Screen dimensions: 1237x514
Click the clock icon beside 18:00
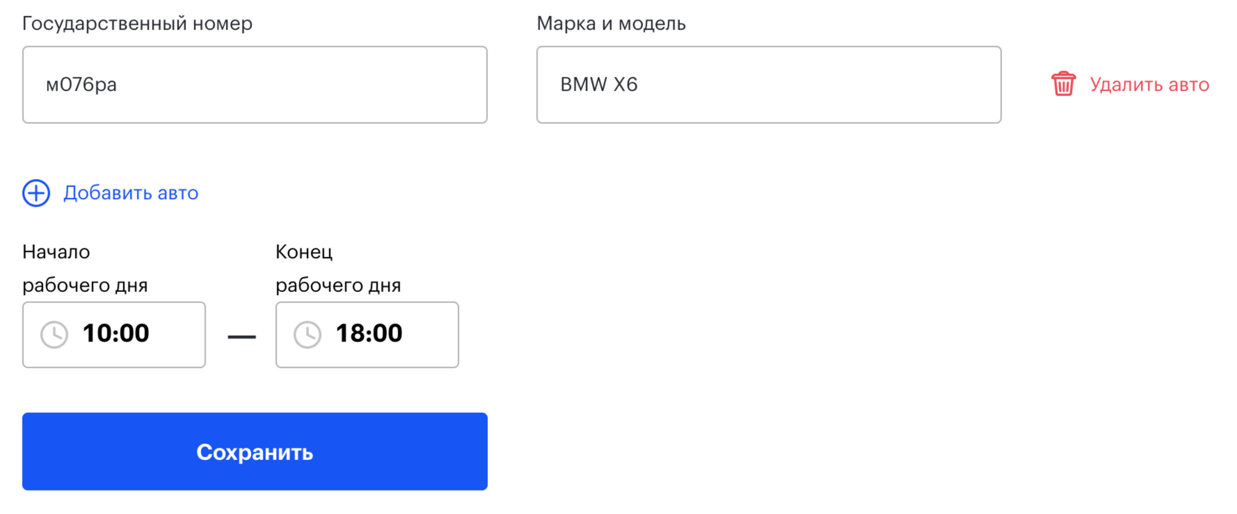coord(307,334)
